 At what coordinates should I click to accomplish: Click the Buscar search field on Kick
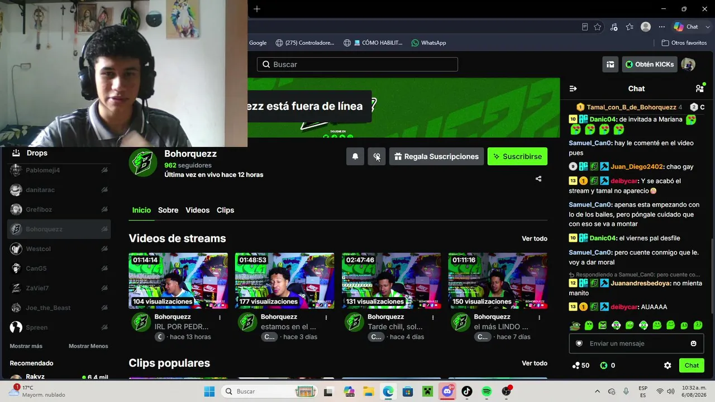point(357,64)
